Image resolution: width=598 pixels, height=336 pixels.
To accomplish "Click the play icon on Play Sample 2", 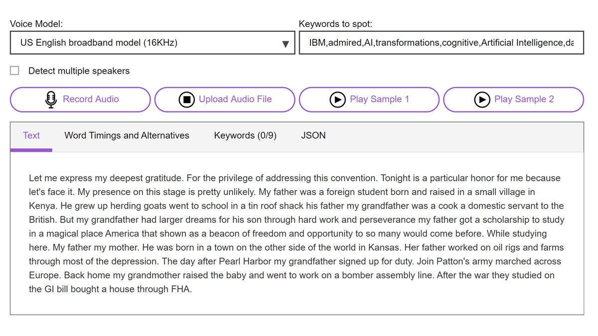I will click(x=481, y=99).
